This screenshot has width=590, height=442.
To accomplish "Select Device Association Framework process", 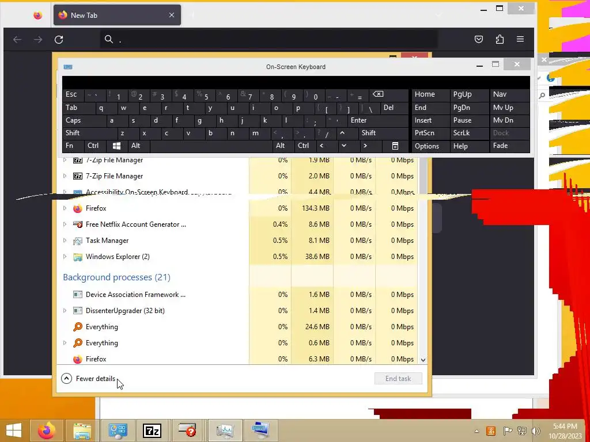I will [237, 295].
